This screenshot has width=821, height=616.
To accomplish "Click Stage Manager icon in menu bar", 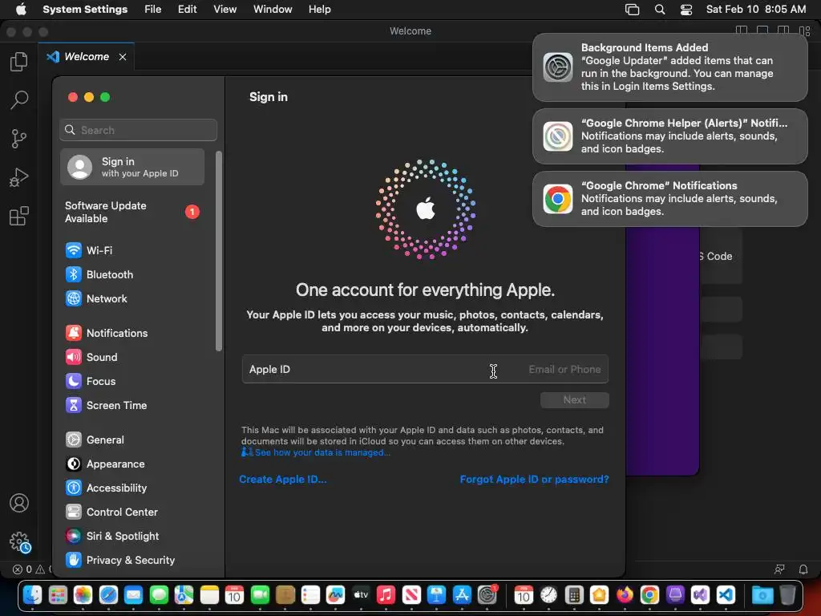I will (632, 10).
